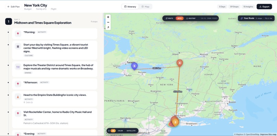Click the 285.2 km distance label
277x136 pixels.
tap(157, 68)
